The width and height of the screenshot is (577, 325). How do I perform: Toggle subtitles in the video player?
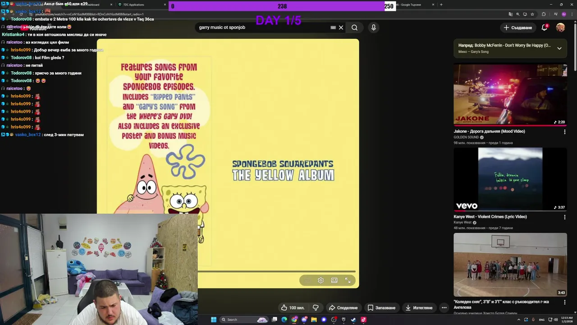point(307,280)
